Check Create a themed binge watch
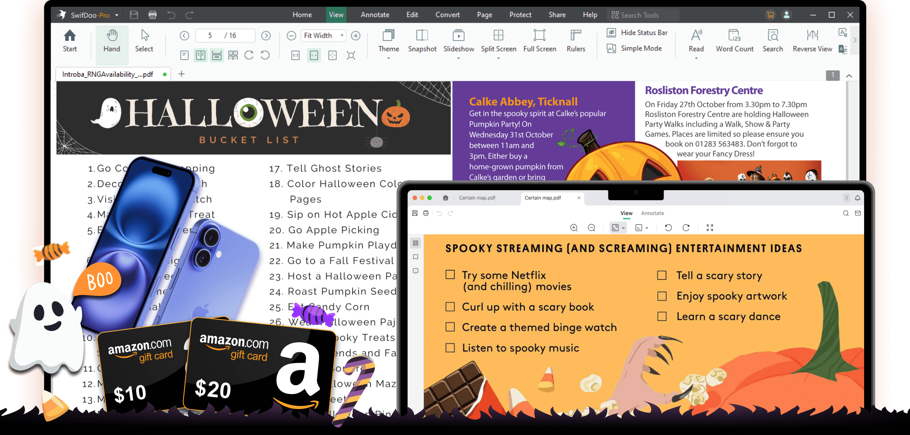The image size is (910, 435). coord(450,327)
